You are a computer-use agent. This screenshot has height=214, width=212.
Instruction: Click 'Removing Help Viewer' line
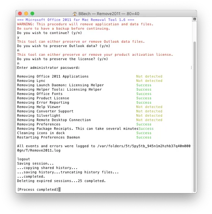[39, 107]
